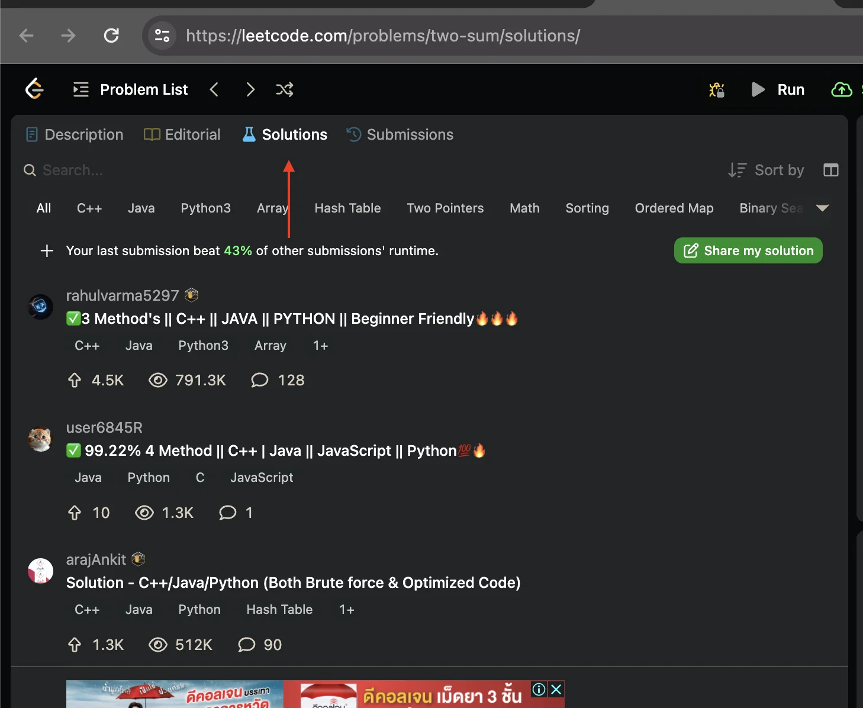Click the debugger bug icon
This screenshot has height=708, width=863.
point(717,89)
